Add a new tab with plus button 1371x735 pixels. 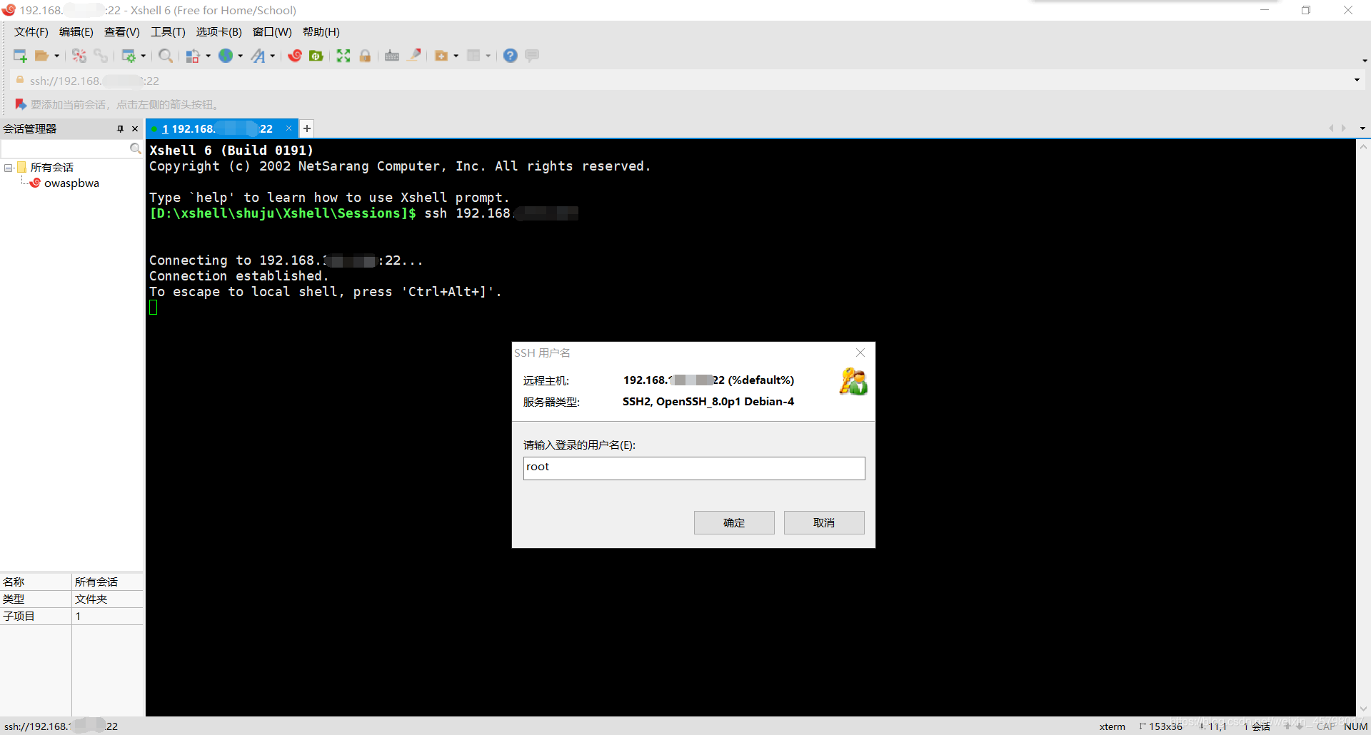(307, 128)
